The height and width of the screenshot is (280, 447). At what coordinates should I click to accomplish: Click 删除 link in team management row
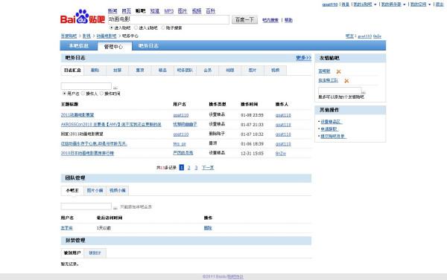(208, 228)
